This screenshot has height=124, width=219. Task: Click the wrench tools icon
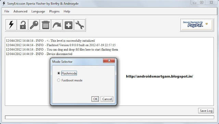(x=80, y=25)
